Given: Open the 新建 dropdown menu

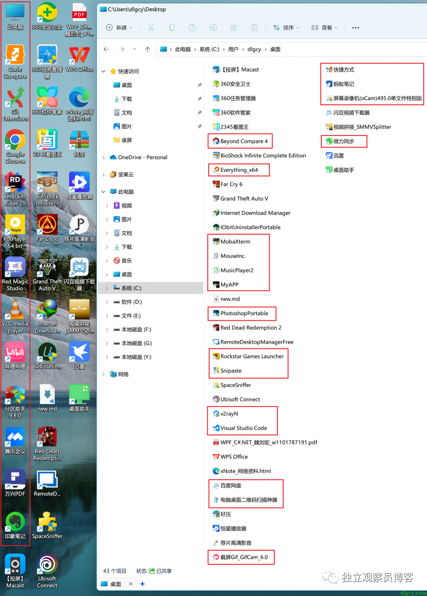Looking at the screenshot, I should click(x=119, y=27).
